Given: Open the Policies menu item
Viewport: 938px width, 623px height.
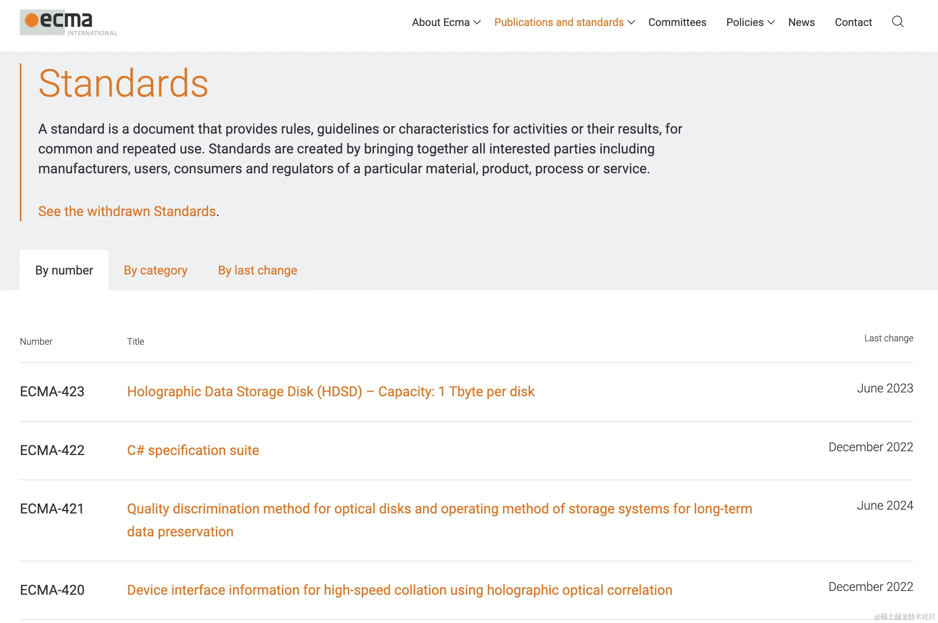Looking at the screenshot, I should 744,22.
